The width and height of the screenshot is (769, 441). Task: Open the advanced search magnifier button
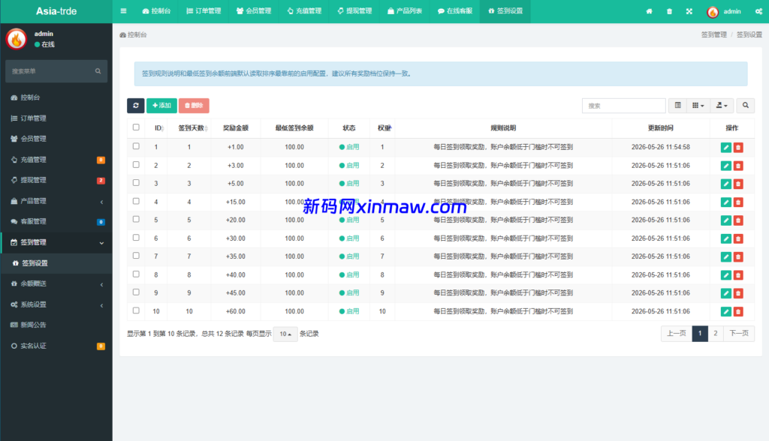pyautogui.click(x=746, y=105)
